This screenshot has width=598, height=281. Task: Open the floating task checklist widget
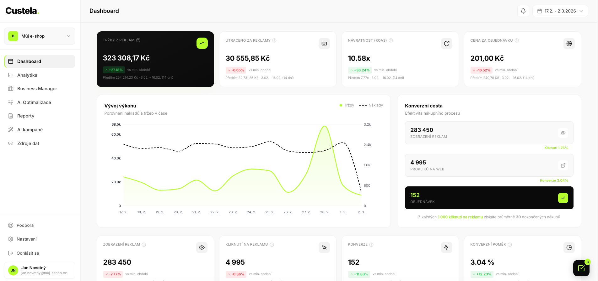[x=581, y=268]
